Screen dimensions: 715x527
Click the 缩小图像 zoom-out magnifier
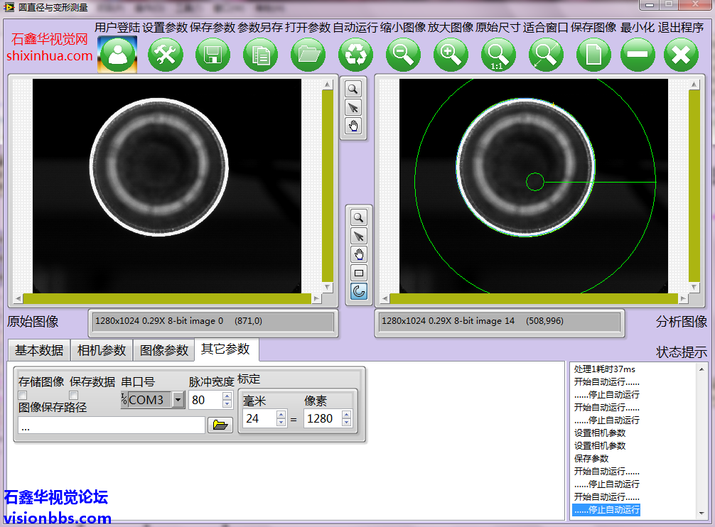[x=403, y=54]
